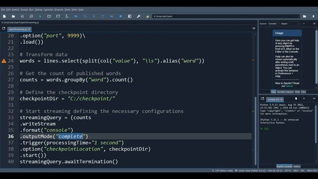Screen dimensions: 318x179
Task: Click the Mem usage status item
Action: click(312, 171)
